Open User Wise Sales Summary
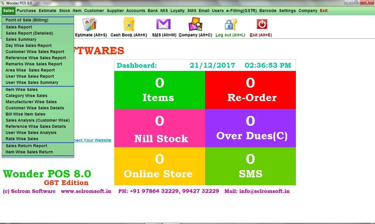Image resolution: width=375 pixels, height=224 pixels. pyautogui.click(x=38, y=82)
